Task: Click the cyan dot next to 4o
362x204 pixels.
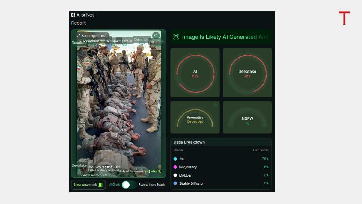Action: (x=175, y=159)
